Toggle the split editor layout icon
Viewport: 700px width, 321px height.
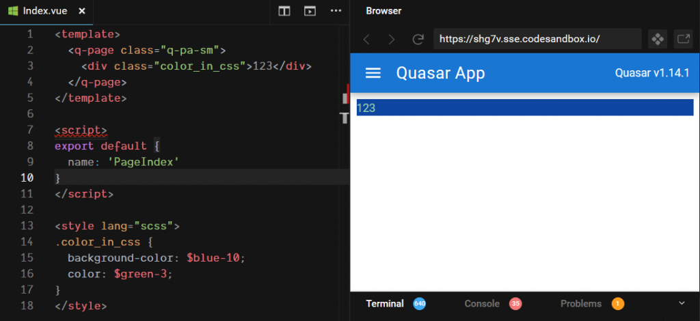click(x=284, y=11)
